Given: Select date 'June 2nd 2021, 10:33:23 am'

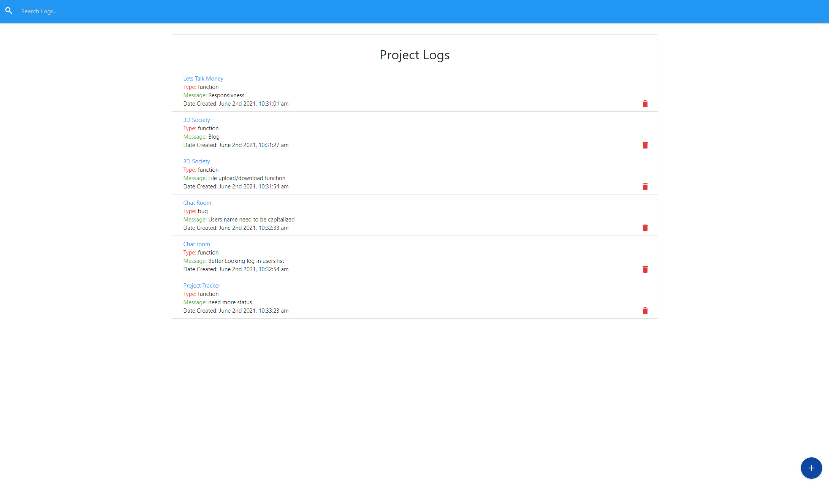Looking at the screenshot, I should coord(254,311).
